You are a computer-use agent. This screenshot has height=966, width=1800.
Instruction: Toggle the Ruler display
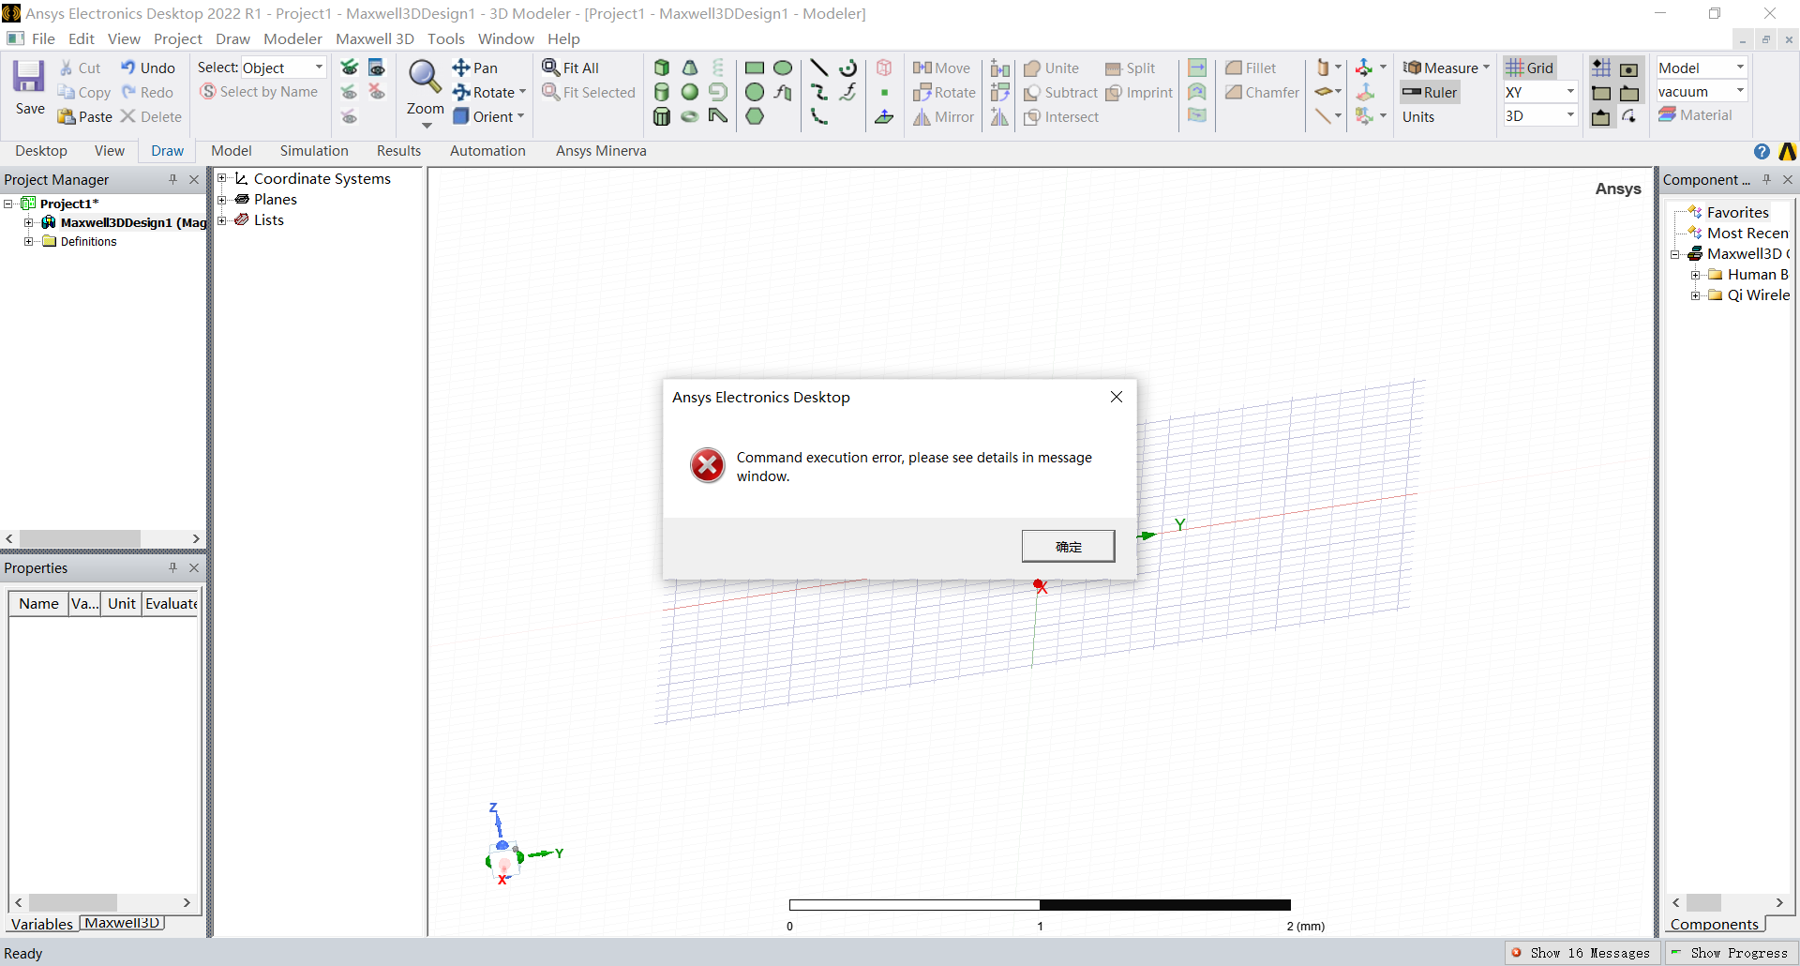click(x=1430, y=92)
